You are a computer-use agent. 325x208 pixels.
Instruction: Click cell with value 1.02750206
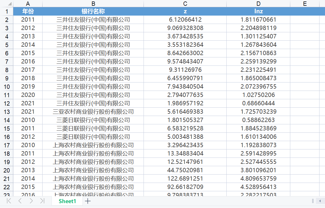tap(258, 95)
